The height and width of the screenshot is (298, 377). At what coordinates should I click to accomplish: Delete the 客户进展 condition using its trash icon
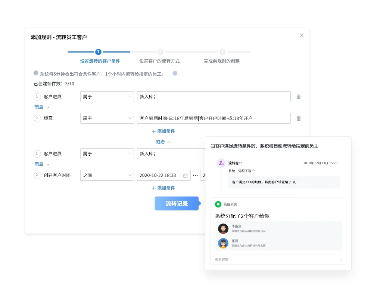[x=298, y=96]
